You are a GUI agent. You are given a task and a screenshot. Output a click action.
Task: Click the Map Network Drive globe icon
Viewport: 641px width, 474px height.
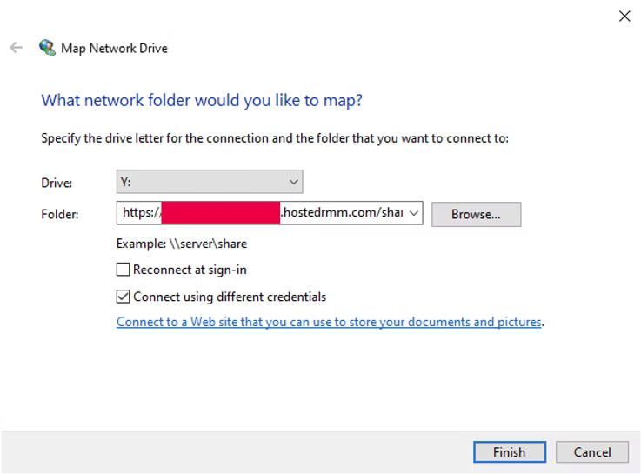(48, 48)
